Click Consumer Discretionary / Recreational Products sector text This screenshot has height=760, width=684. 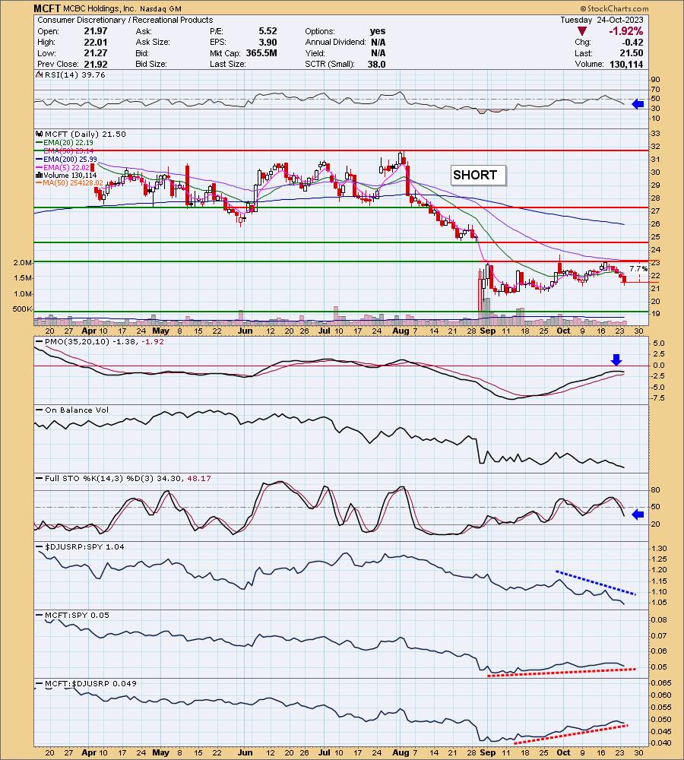coord(125,20)
